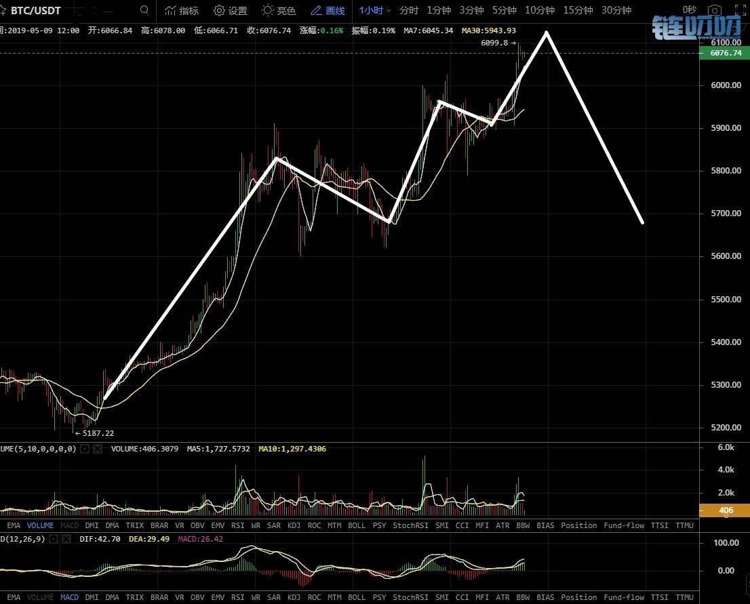The height and width of the screenshot is (604, 750).
Task: Select VOLUME in volume panel indicator row
Action: pos(40,525)
